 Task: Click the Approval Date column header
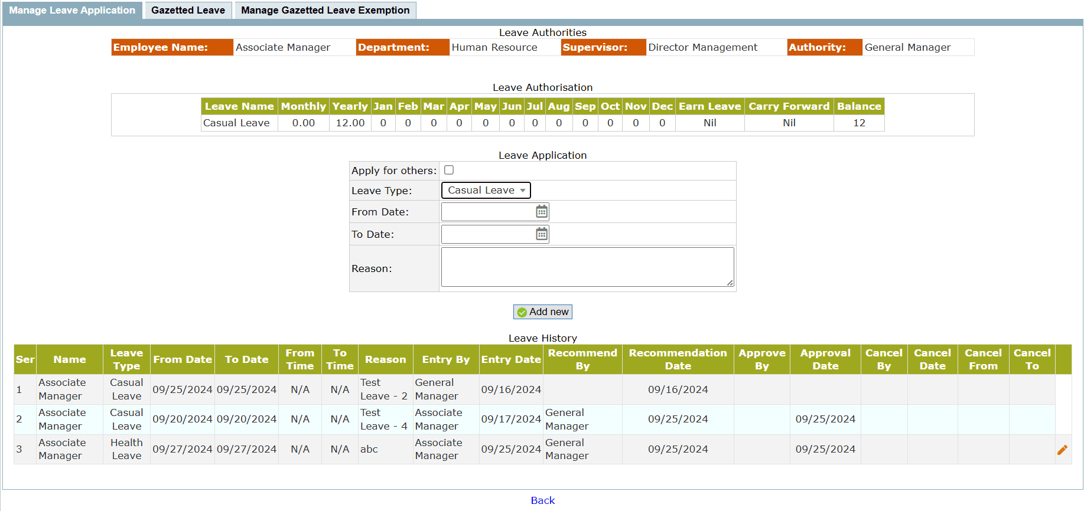(825, 359)
